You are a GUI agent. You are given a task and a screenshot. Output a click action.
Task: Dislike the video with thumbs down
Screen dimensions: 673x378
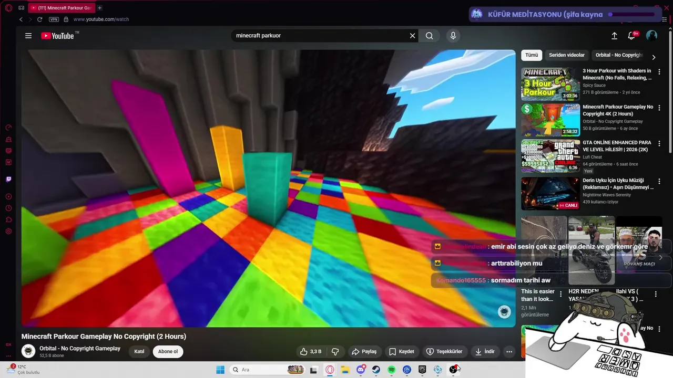[335, 352]
